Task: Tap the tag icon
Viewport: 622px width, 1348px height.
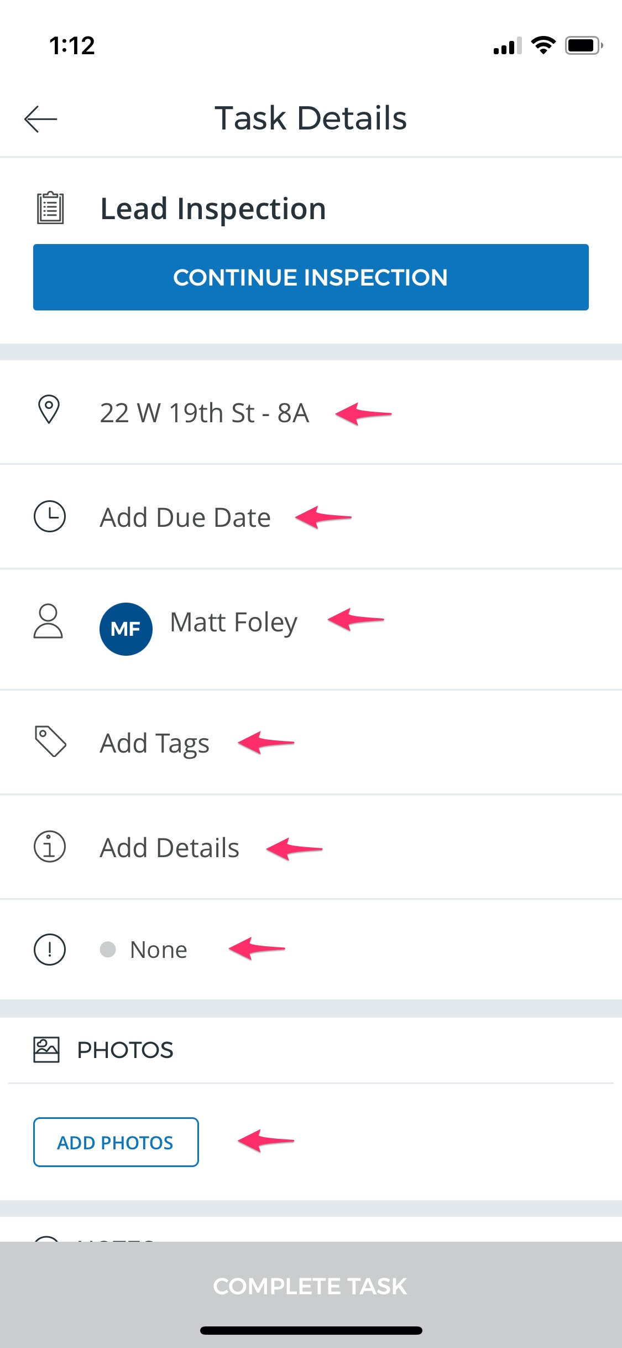Action: pos(50,741)
